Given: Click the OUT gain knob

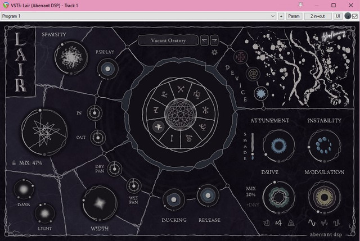Looking at the screenshot, I should click(x=98, y=138).
